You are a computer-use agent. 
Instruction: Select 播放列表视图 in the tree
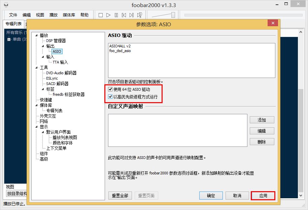pos(65,137)
